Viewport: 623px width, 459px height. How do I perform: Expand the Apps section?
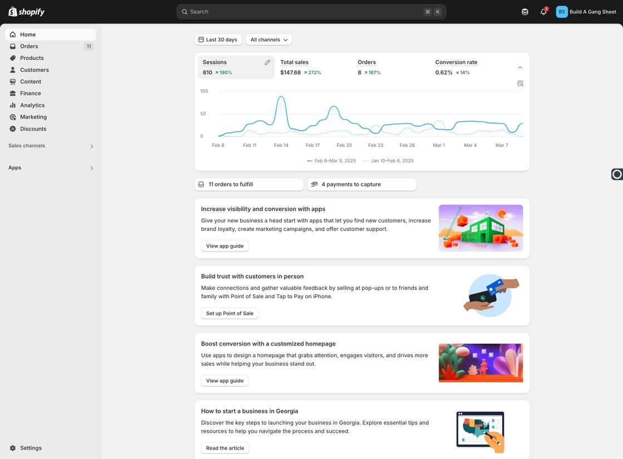coord(92,168)
